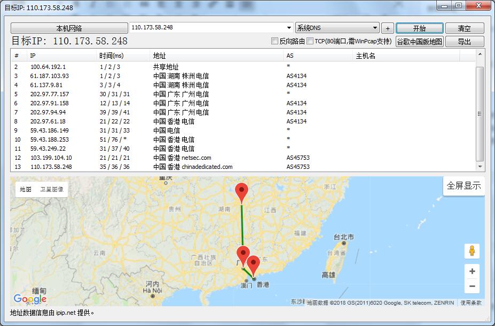Click the red map marker over Guangzhou
495x326 pixels.
click(243, 255)
